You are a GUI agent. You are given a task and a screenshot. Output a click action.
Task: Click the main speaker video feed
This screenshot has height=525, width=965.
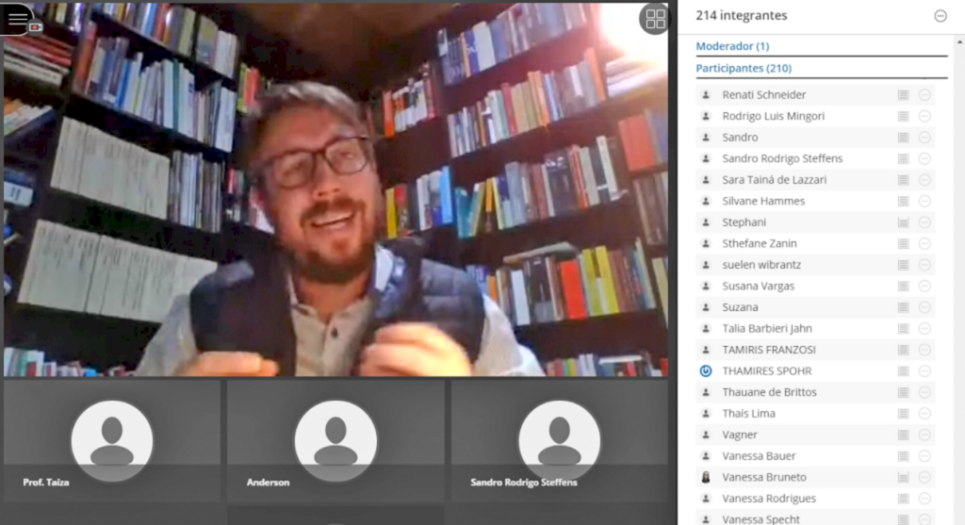(x=335, y=189)
